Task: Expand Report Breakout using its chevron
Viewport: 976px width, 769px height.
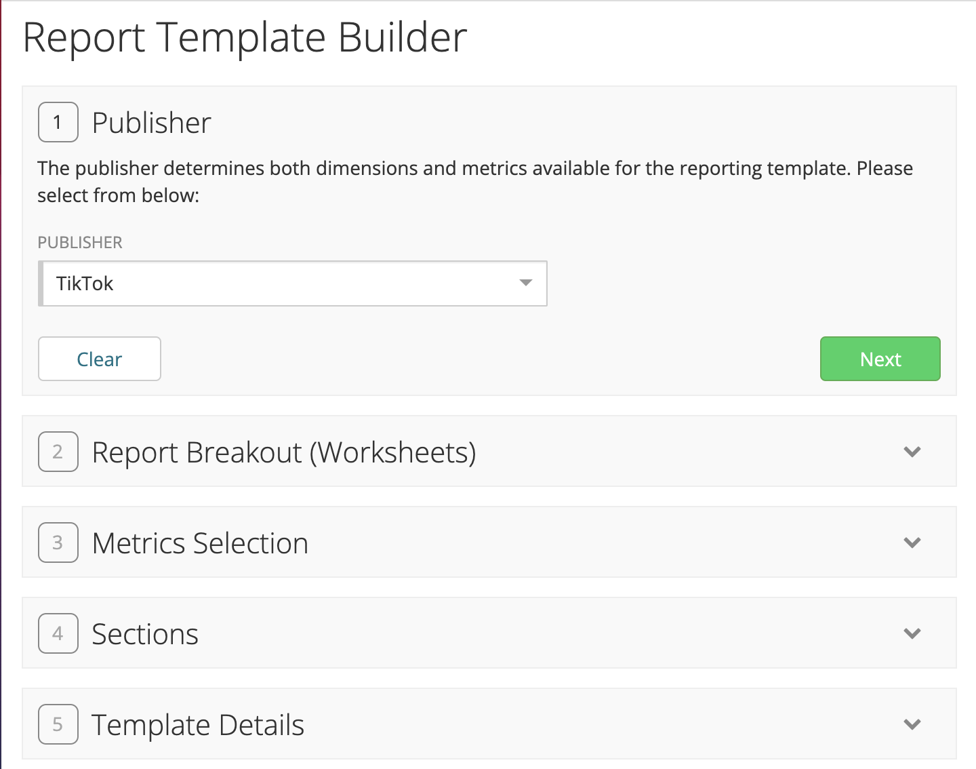Action: click(912, 452)
